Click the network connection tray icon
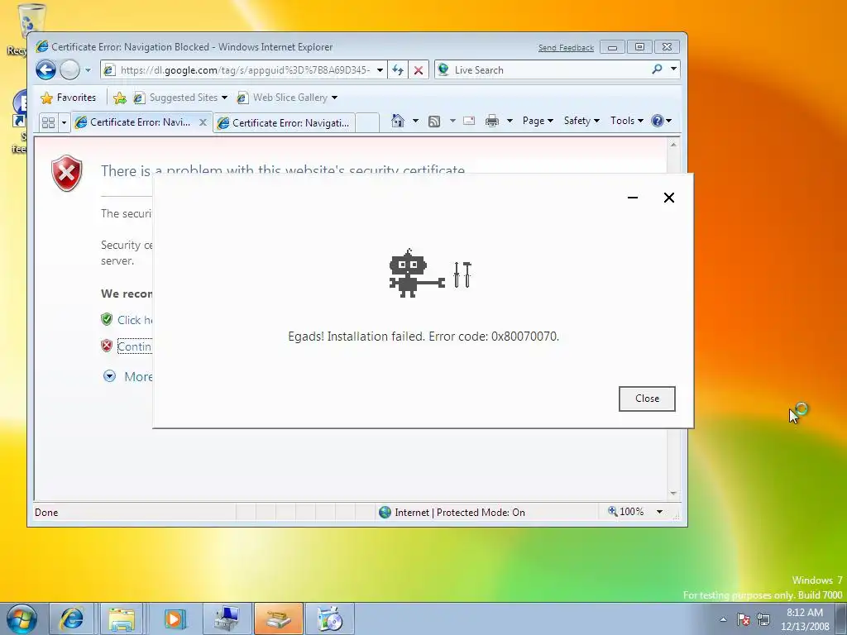 (x=763, y=619)
